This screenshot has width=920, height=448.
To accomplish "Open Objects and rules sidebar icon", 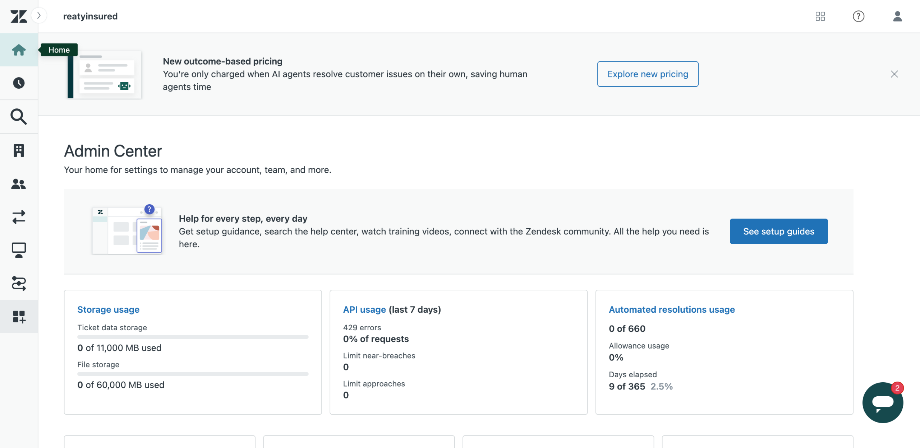I will 19,283.
